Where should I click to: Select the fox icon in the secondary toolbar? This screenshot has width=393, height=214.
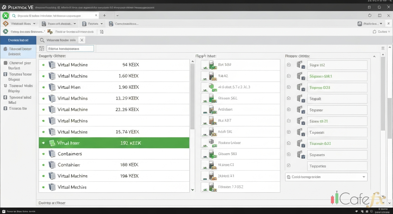click(49, 32)
